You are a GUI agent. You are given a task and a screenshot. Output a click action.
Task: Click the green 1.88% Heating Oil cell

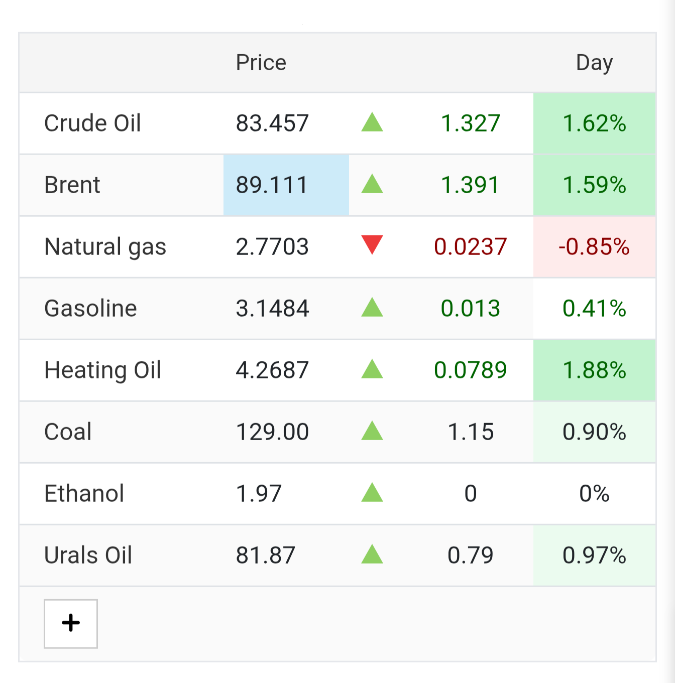(595, 370)
